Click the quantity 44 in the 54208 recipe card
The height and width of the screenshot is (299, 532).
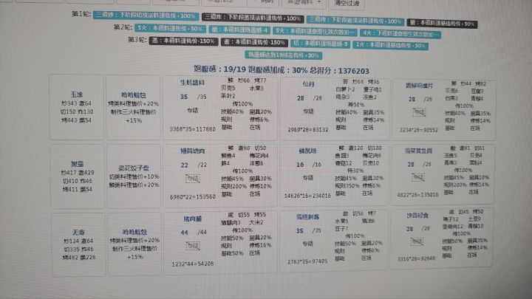[x=184, y=233]
